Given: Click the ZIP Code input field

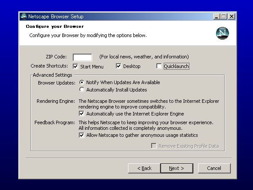Looking at the screenshot, I should point(82,58).
